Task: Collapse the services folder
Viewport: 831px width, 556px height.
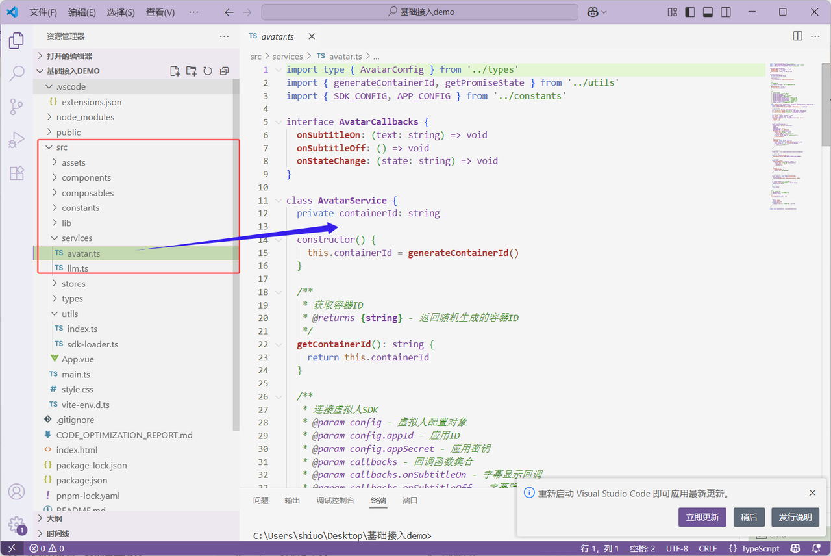Action: click(77, 238)
